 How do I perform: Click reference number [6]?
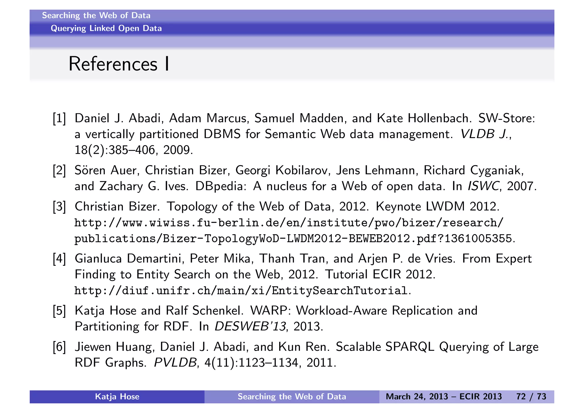[x=59, y=347]
